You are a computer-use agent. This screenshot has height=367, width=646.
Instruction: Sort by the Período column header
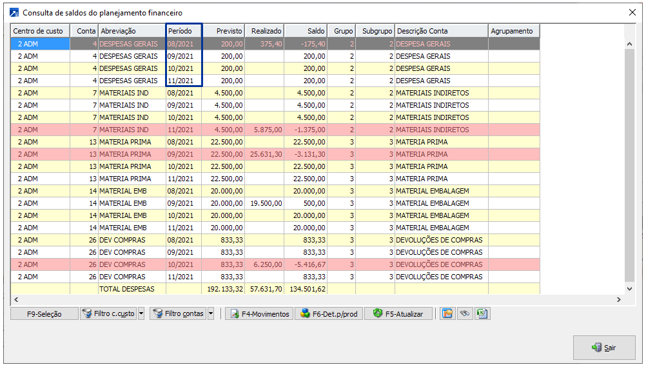184,31
